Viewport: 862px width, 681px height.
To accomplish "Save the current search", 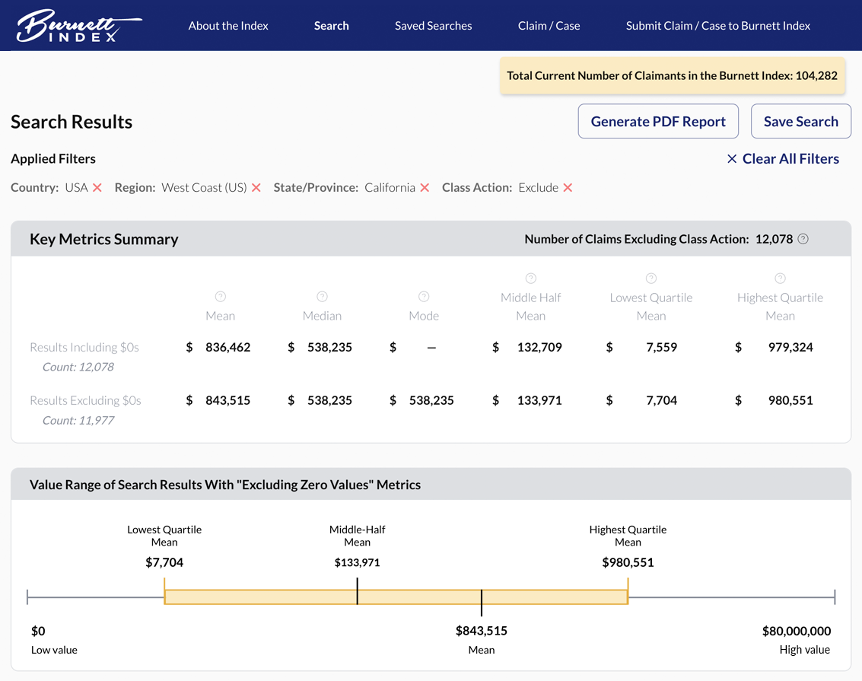I will click(800, 120).
